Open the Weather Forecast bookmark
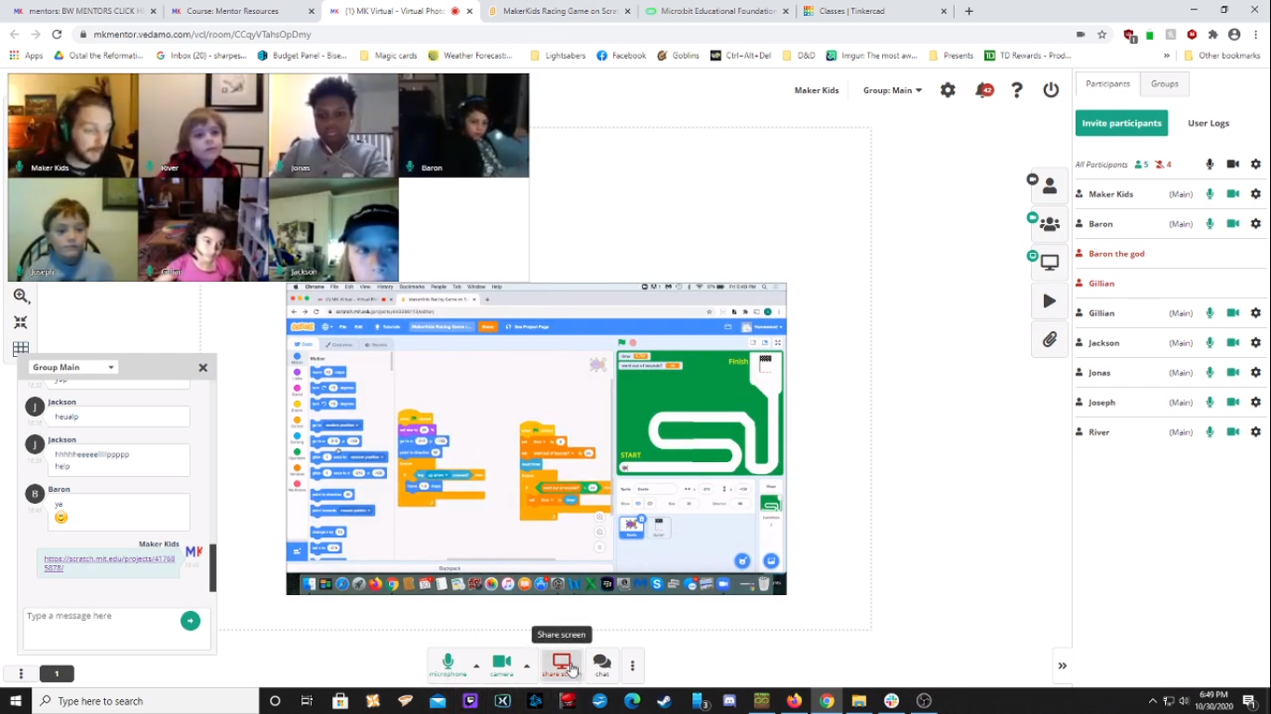The height and width of the screenshot is (714, 1271). coord(470,56)
